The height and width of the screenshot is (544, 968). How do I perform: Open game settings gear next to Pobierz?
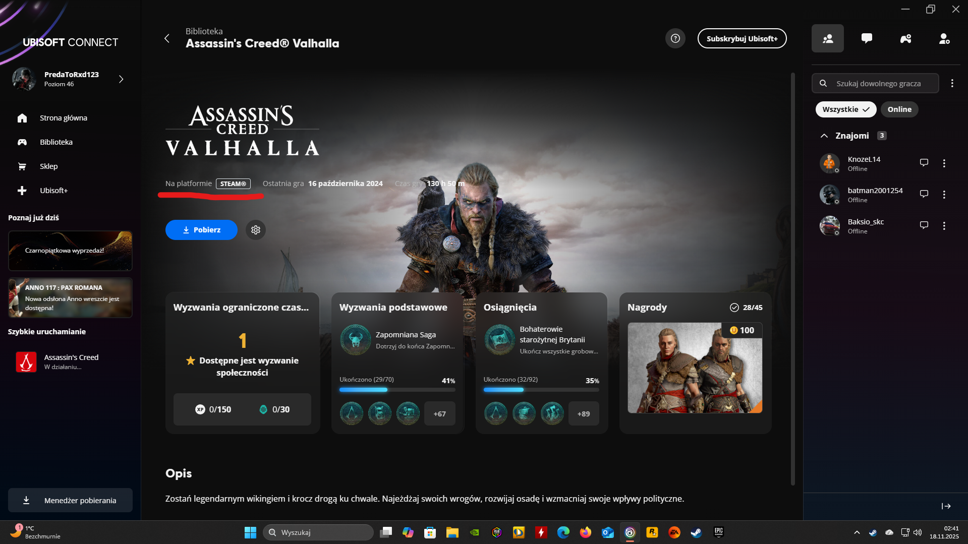[x=256, y=230]
